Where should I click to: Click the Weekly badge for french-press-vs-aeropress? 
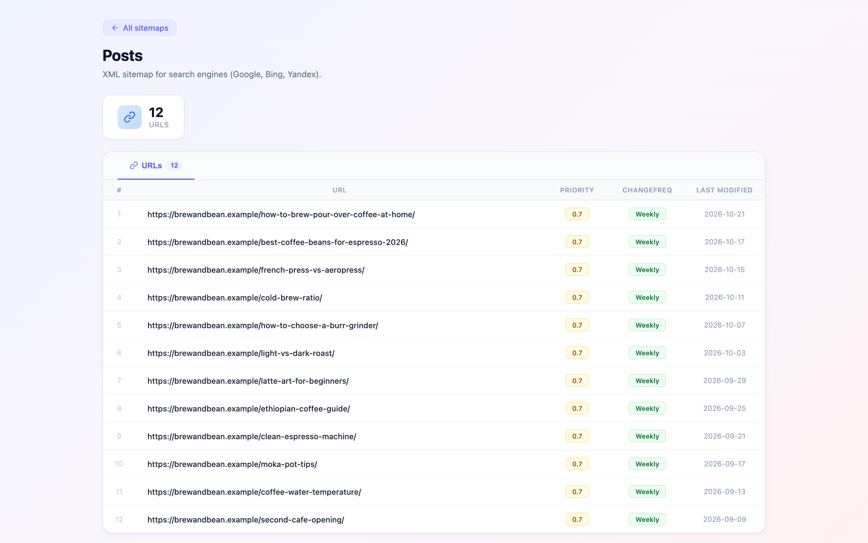tap(647, 270)
